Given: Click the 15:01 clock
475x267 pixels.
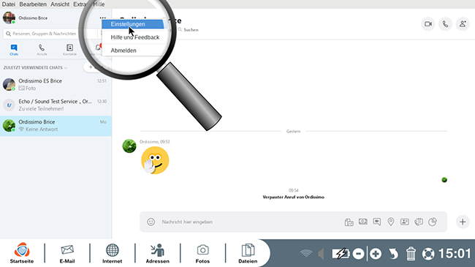Looking at the screenshot, I should coord(455,254).
